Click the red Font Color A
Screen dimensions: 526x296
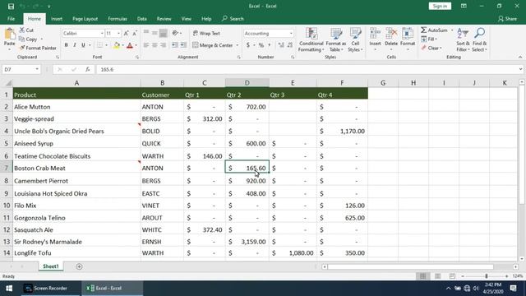point(130,45)
